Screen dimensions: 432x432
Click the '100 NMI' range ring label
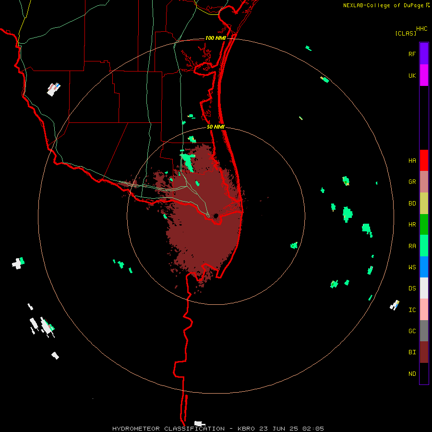point(216,38)
